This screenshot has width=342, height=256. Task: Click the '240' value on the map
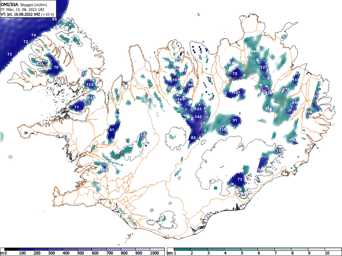pos(295,102)
